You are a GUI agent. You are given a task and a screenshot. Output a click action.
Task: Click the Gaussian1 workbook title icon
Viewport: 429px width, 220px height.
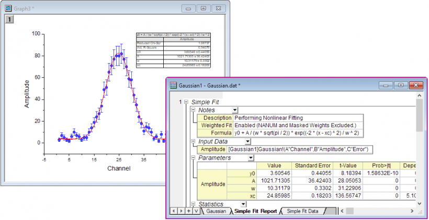click(x=173, y=84)
